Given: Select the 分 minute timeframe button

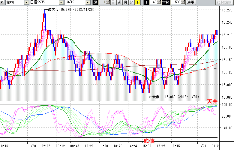Looking at the screenshot, I should (x=131, y=2).
